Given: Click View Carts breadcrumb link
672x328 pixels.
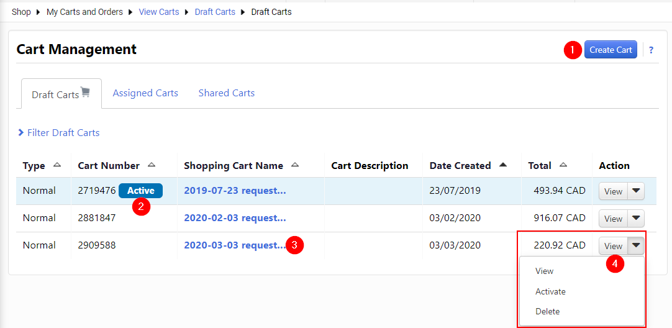Looking at the screenshot, I should (159, 12).
